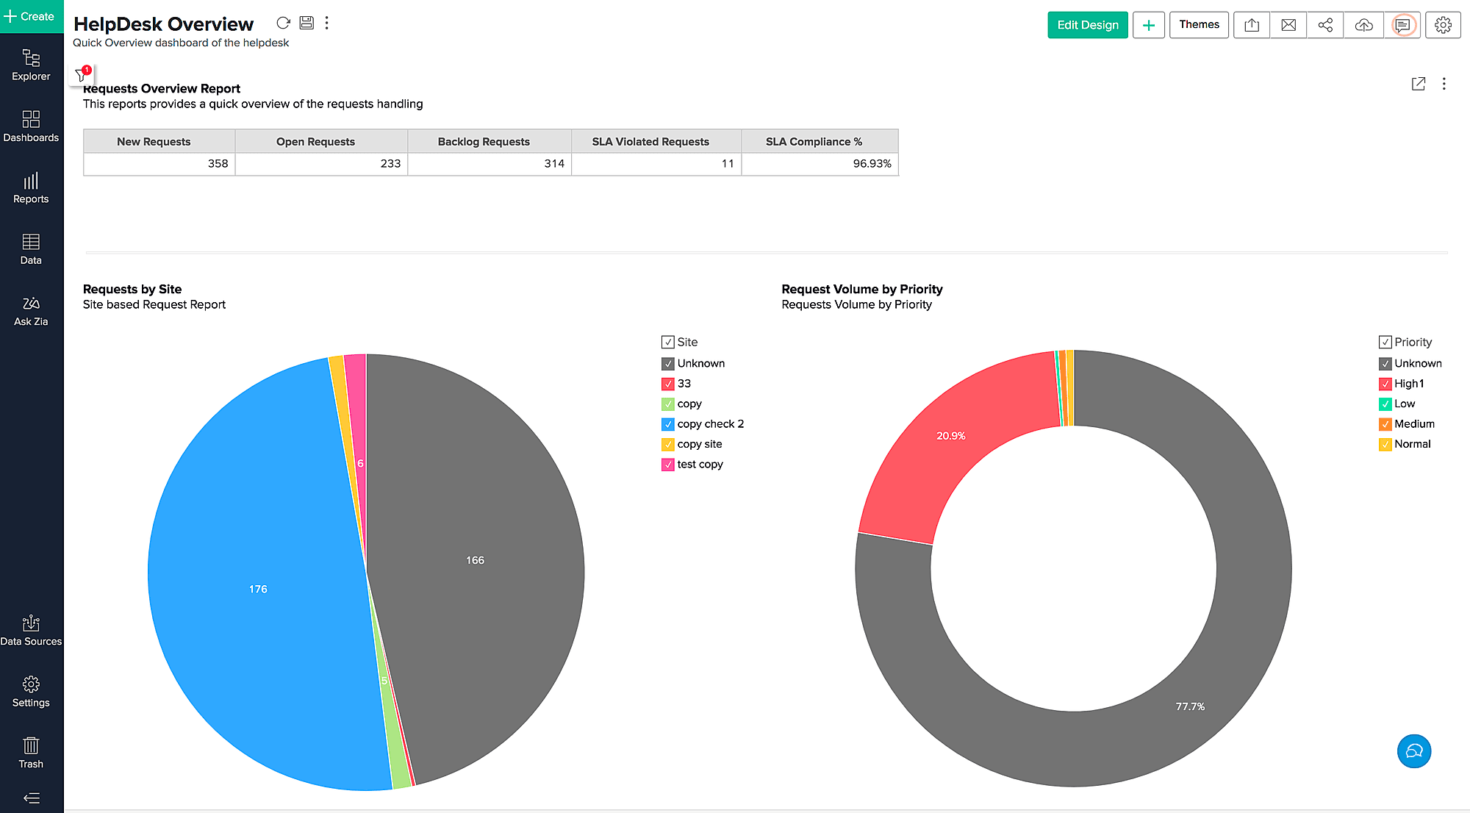This screenshot has height=813, width=1470.
Task: Open the filter funnel icon
Action: pos(81,75)
